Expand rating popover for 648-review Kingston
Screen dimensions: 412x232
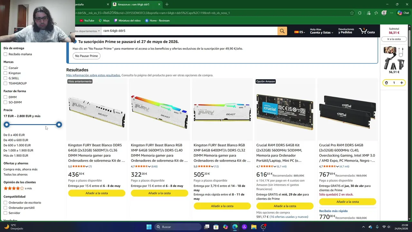[149, 167]
